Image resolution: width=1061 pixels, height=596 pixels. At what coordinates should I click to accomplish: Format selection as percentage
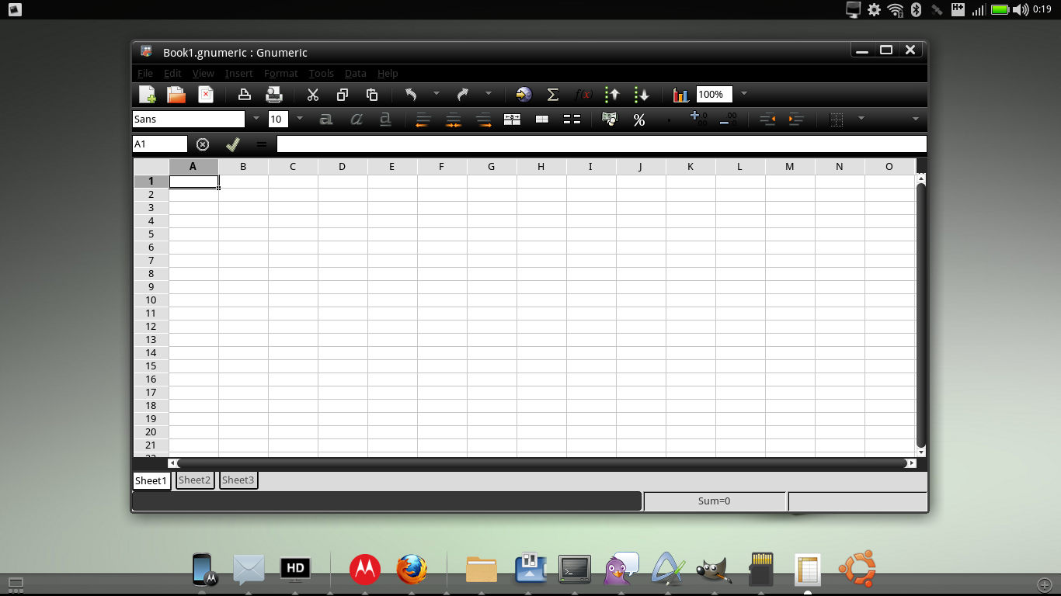pyautogui.click(x=638, y=120)
